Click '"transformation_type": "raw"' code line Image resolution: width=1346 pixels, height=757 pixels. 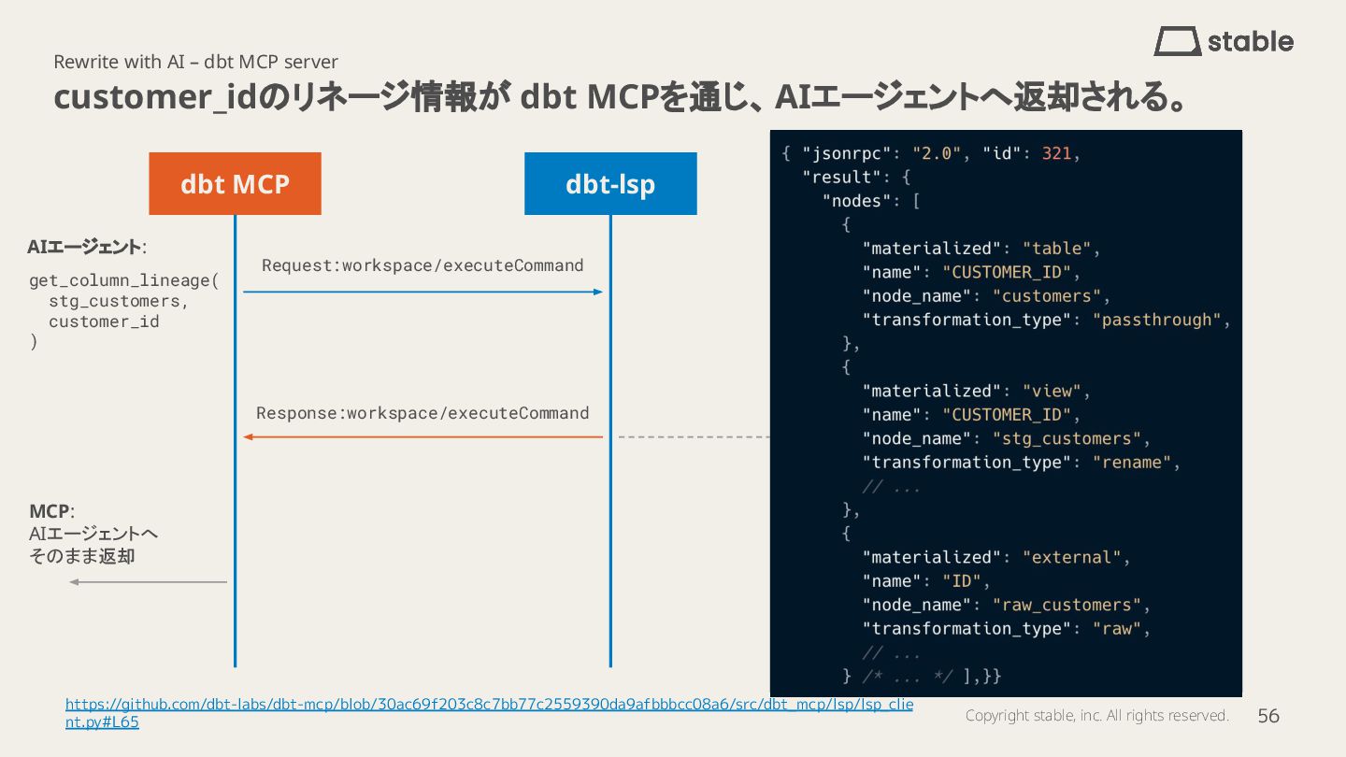(1006, 629)
